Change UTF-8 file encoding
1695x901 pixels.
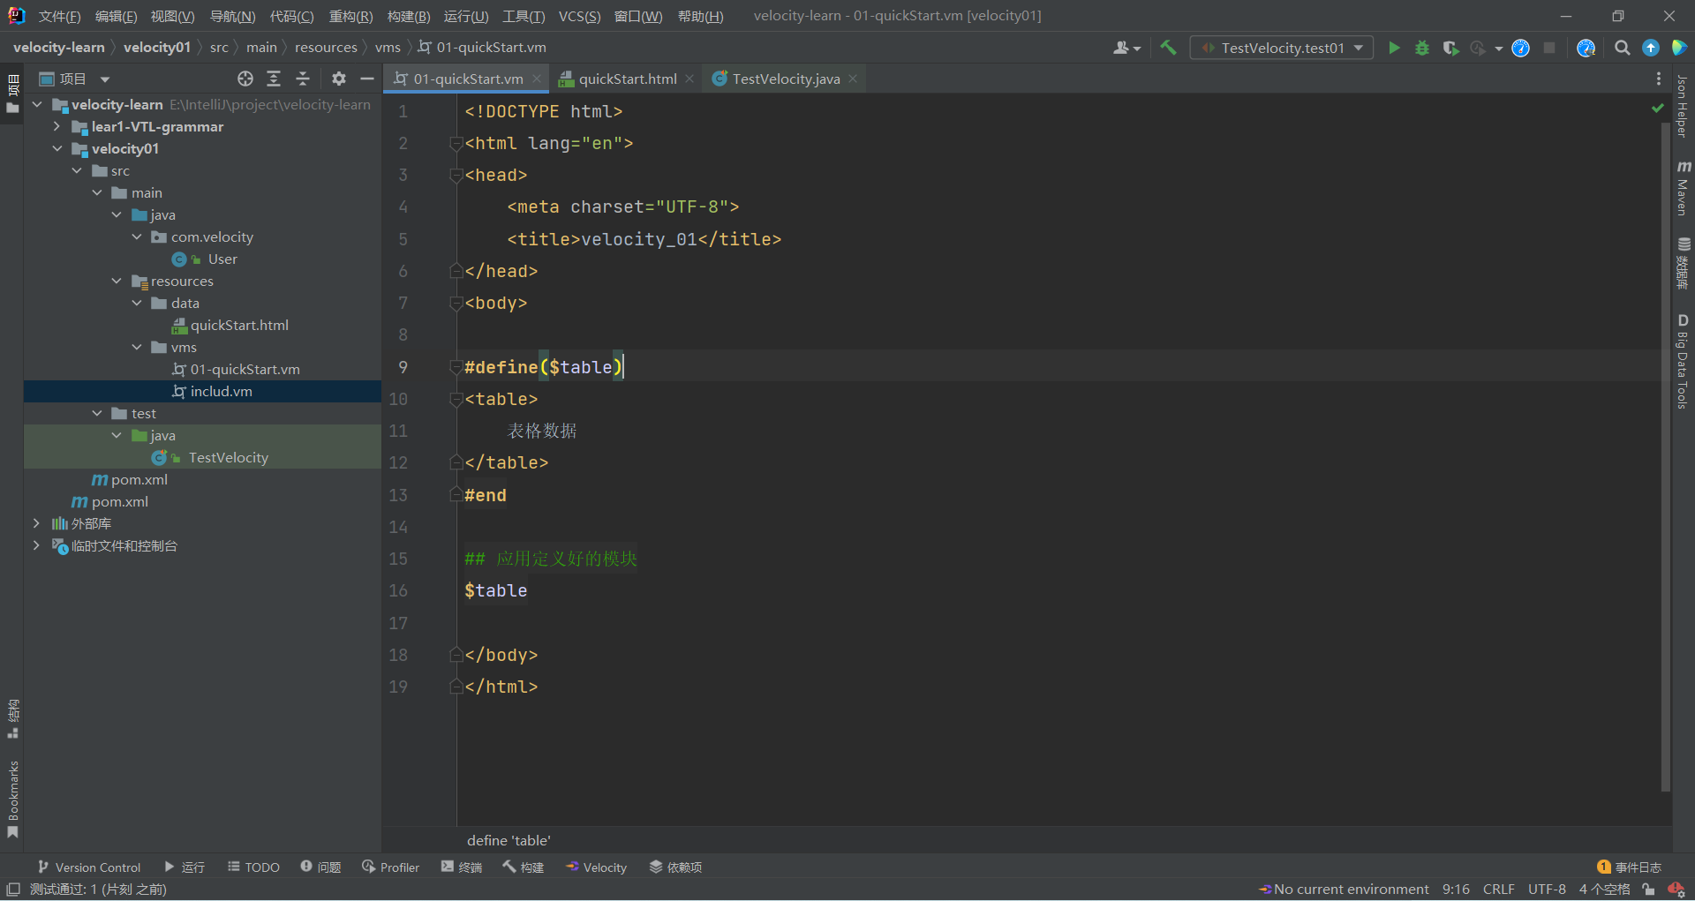click(1547, 890)
